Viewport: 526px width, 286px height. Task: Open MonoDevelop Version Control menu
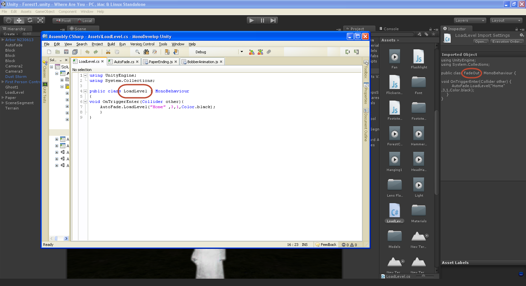142,44
